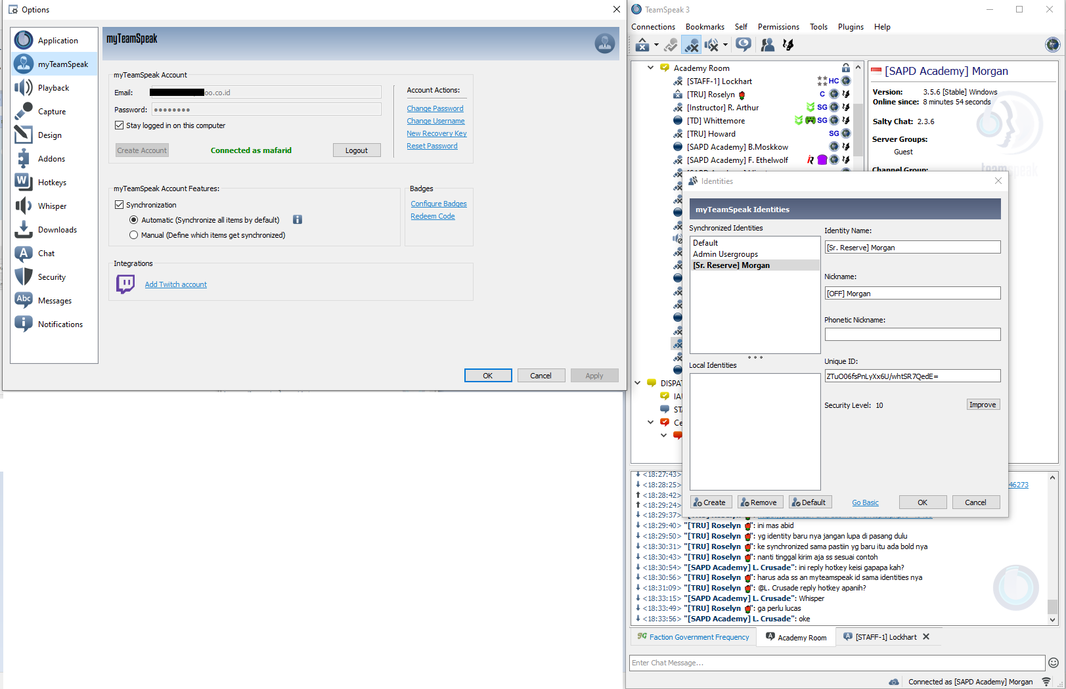
Task: Select Admin Usergroups identity
Action: tap(755, 254)
